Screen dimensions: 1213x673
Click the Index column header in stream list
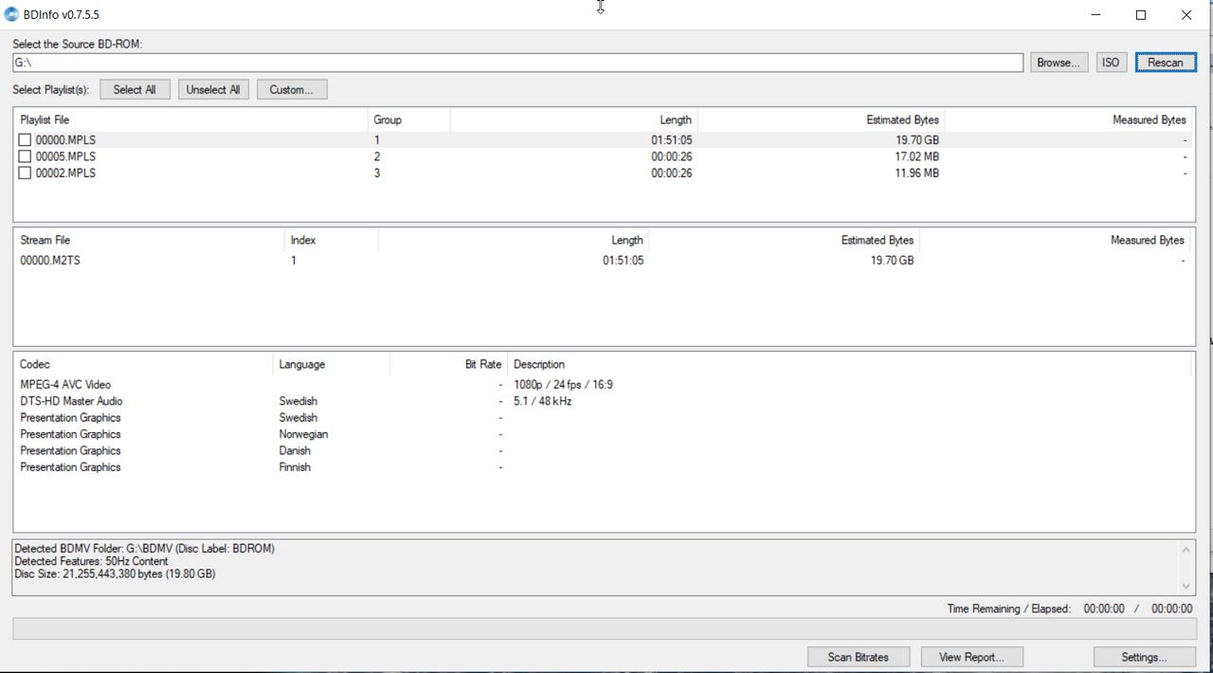click(x=331, y=241)
